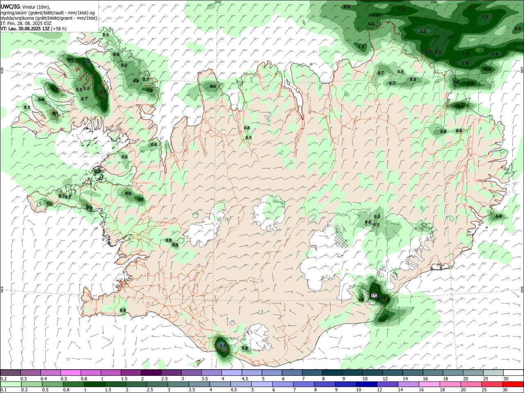Click the 1.9 precipitation value in the northeast
The width and height of the screenshot is (524, 393).
495,54
